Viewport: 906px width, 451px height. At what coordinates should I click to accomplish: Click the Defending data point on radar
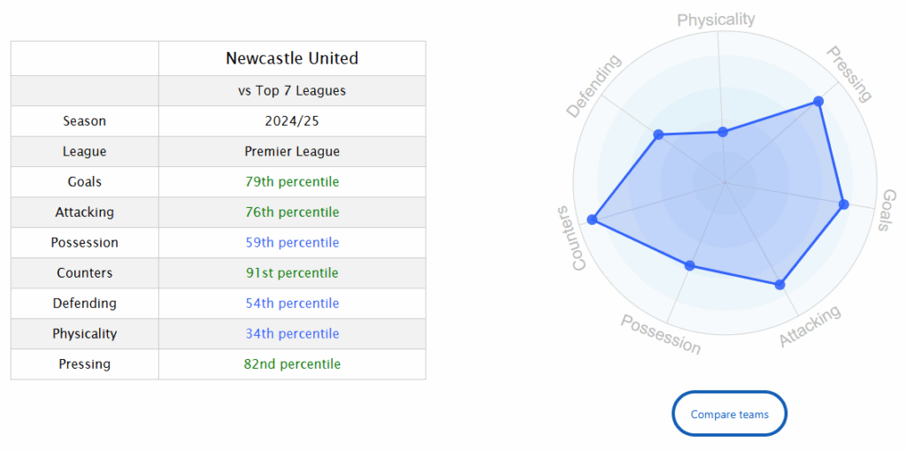coord(657,135)
